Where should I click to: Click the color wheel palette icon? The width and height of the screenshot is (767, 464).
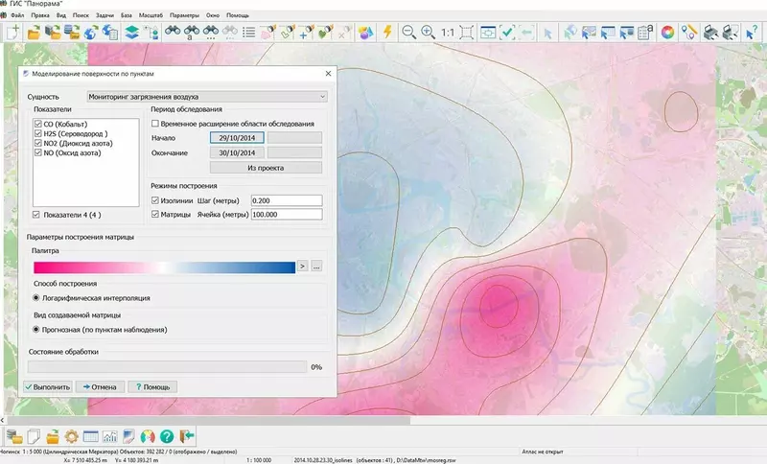(667, 32)
